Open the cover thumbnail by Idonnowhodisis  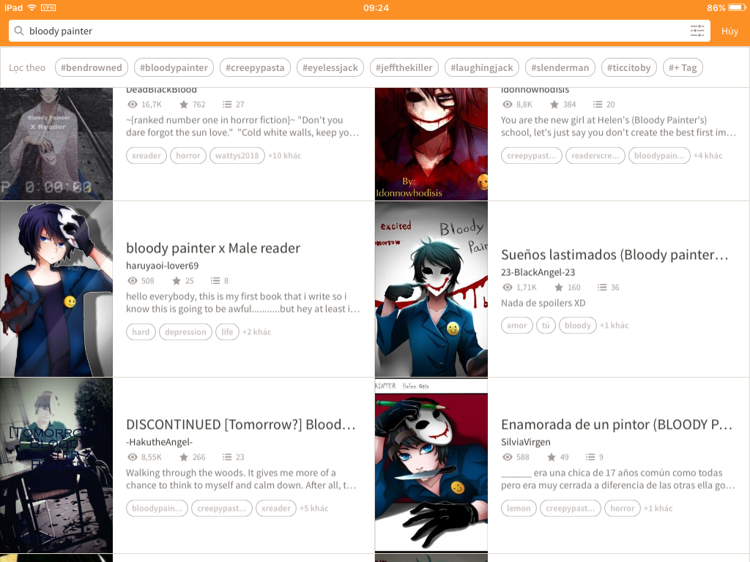(x=431, y=144)
